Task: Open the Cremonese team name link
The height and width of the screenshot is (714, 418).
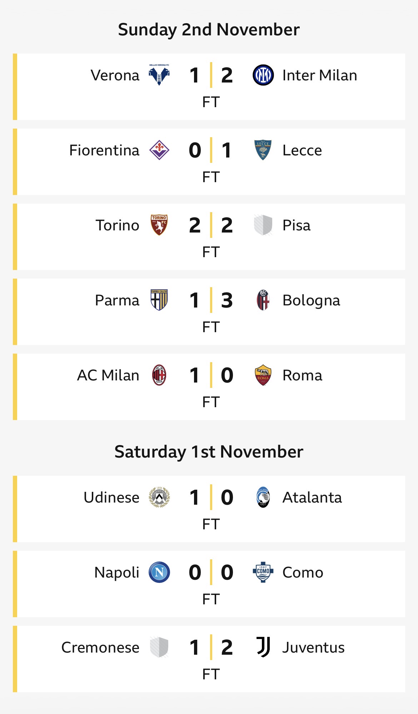Action: (100, 648)
